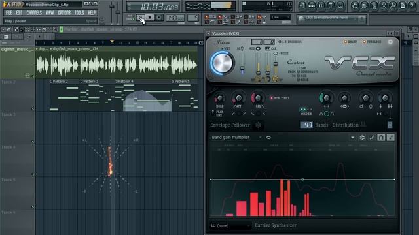Click the Distribution bars icon
The height and width of the screenshot is (235, 419).
pyautogui.click(x=363, y=125)
